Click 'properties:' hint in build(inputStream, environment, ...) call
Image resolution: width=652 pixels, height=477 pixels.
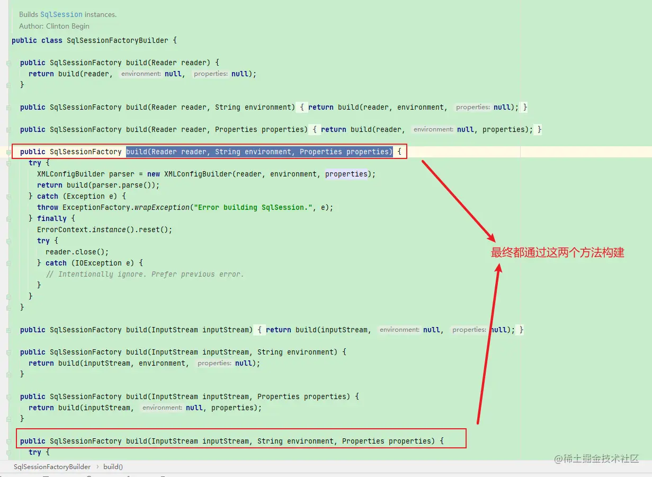point(215,363)
